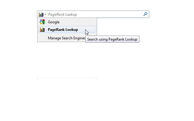Click the bar chart engine icon in search box
This screenshot has width=194, height=121.
click(x=41, y=14)
